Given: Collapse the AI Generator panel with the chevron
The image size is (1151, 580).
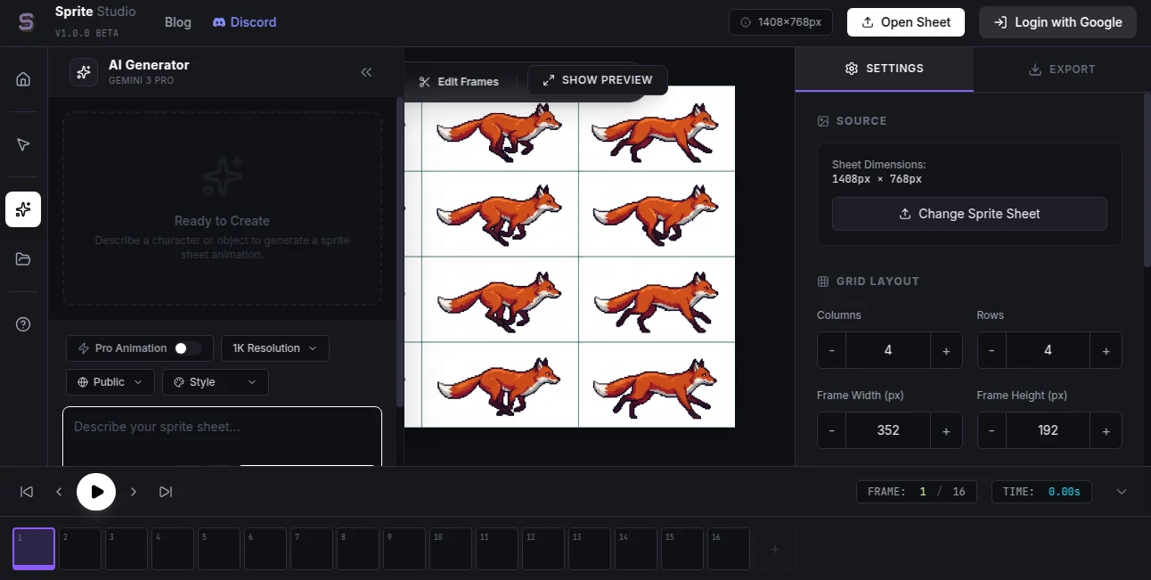Looking at the screenshot, I should 366,72.
